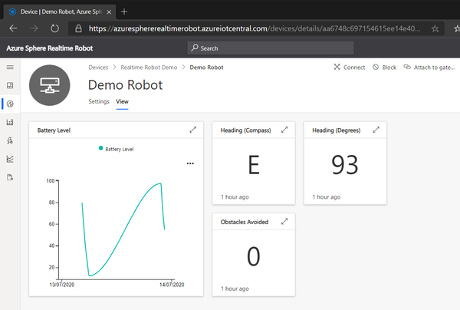Image resolution: width=460 pixels, height=310 pixels.
Task: Click Attach to gateway command
Action: (x=429, y=68)
